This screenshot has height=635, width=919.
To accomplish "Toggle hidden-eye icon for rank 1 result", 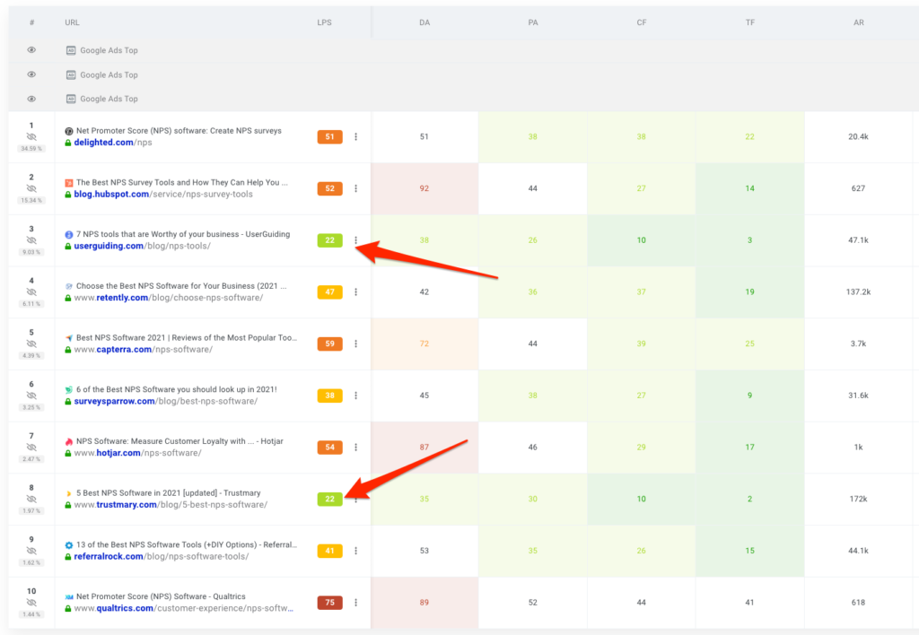I will point(31,137).
